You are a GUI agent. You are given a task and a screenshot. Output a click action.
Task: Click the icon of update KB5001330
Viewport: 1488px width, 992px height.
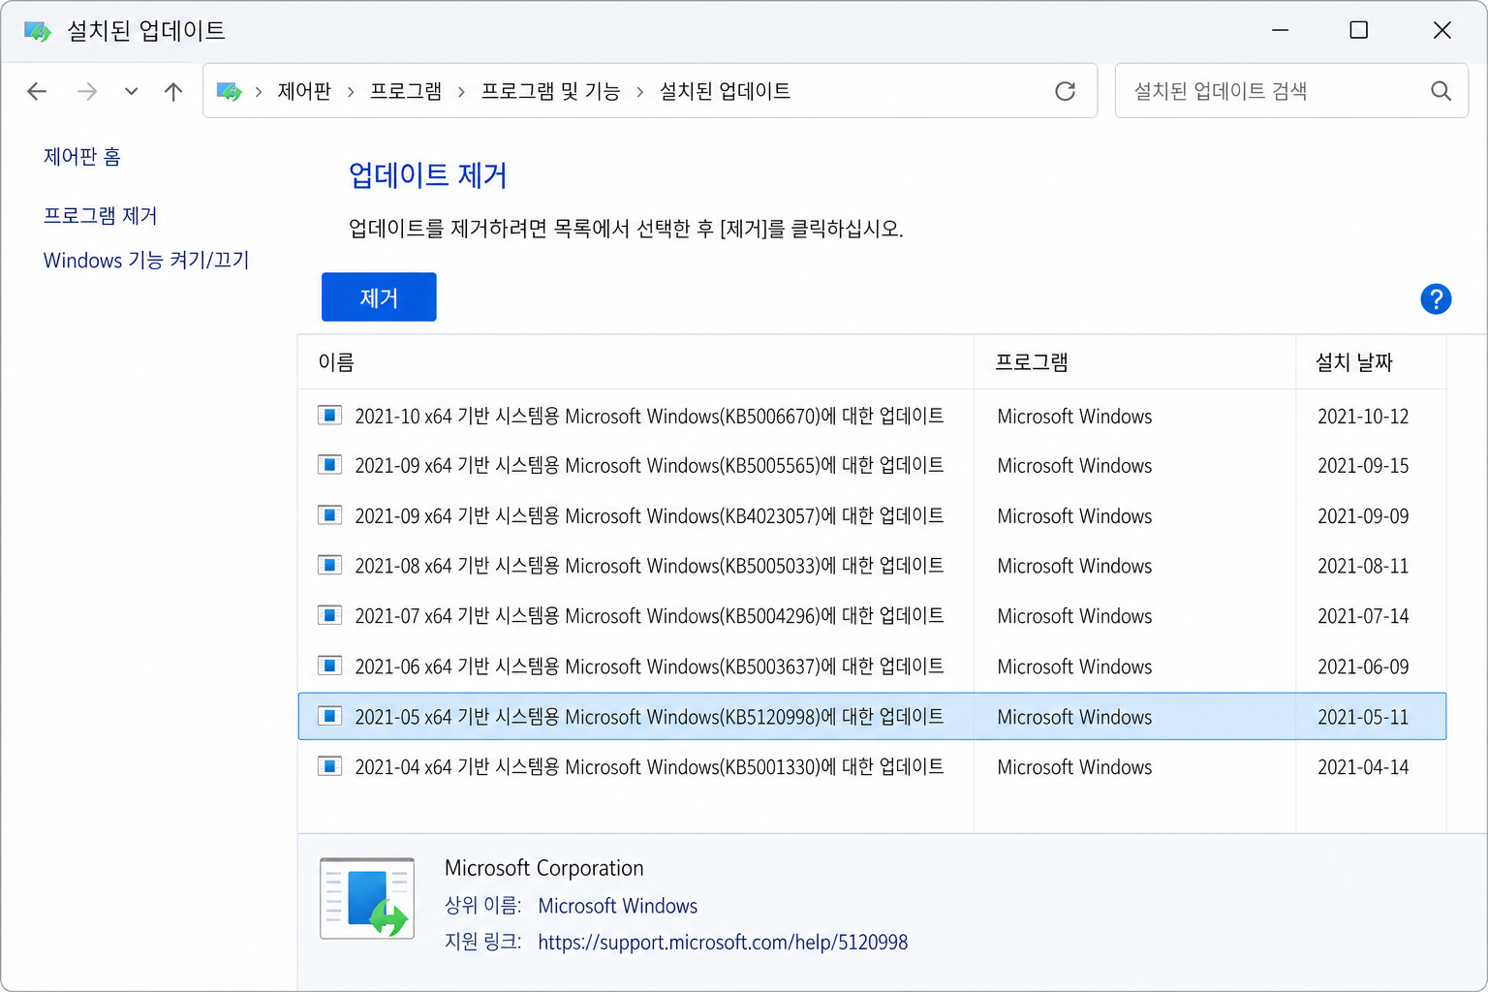click(330, 766)
